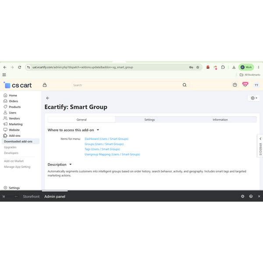
Task: Select Downloaded add-ons submenu item
Action: point(21,142)
